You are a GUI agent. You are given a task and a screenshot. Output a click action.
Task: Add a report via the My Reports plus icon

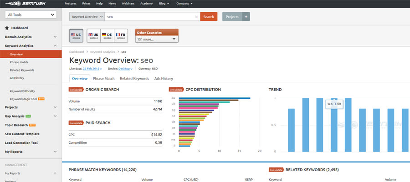tap(55, 173)
